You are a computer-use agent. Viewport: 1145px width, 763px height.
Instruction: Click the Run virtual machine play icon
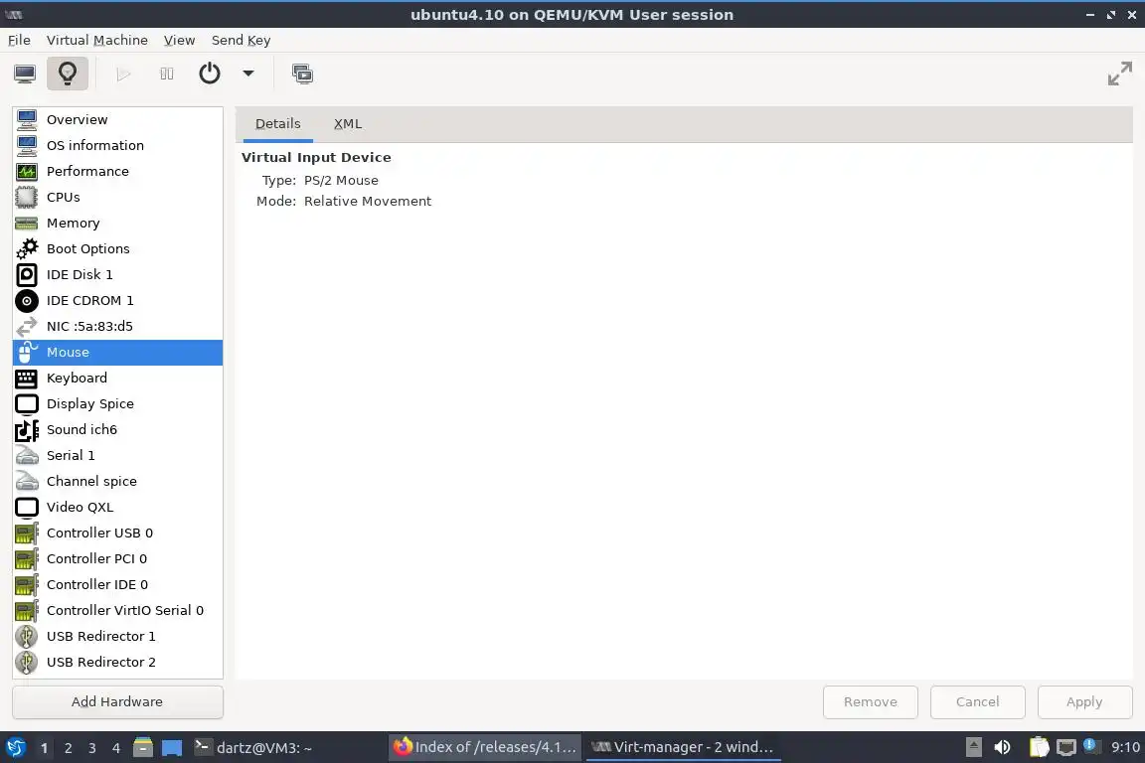[x=123, y=74]
